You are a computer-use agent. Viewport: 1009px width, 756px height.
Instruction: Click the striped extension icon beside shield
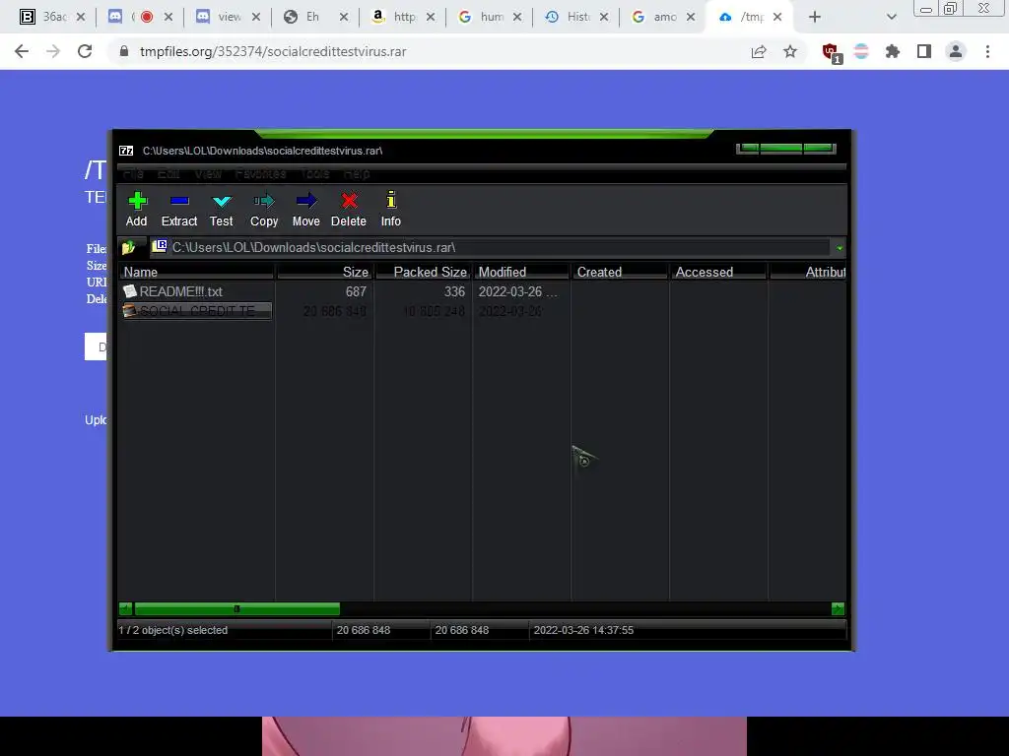click(x=861, y=51)
